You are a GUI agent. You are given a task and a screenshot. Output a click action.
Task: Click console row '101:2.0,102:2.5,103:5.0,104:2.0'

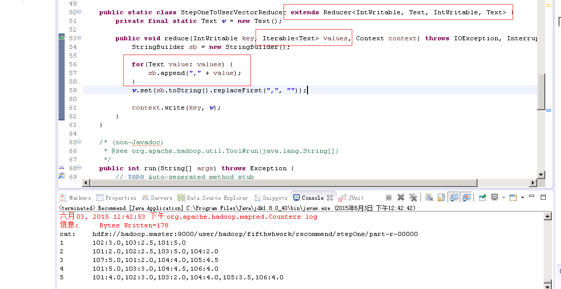coord(155,251)
